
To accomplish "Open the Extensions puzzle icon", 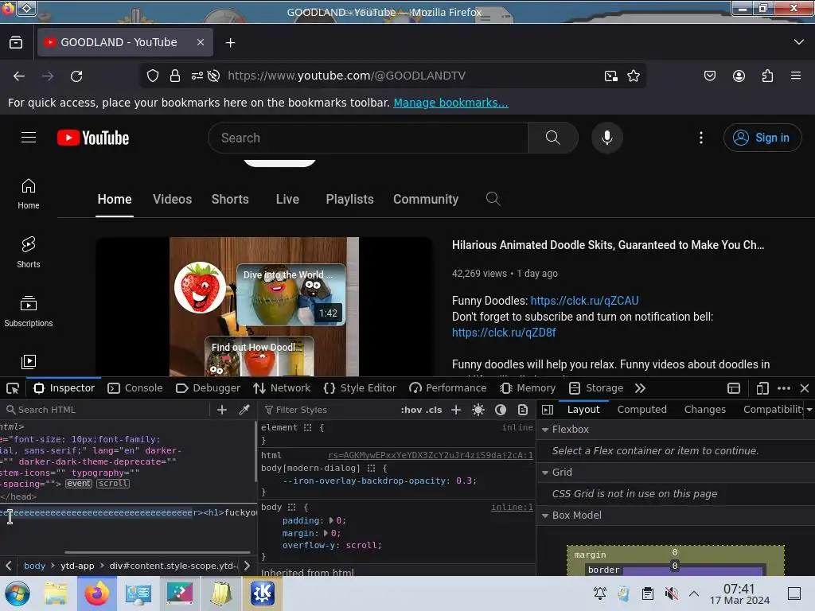I will point(767,76).
